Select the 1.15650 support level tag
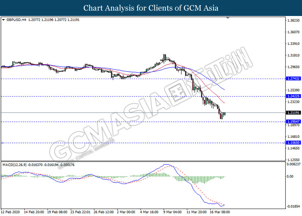 click(x=293, y=143)
